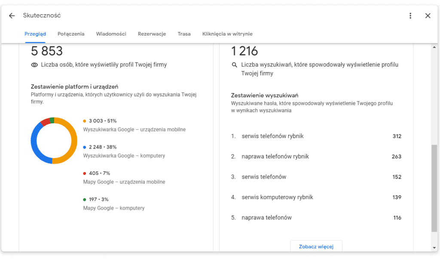The width and height of the screenshot is (440, 259).
Task: Select the third search term 'serwis telefonów'
Action: tap(264, 177)
